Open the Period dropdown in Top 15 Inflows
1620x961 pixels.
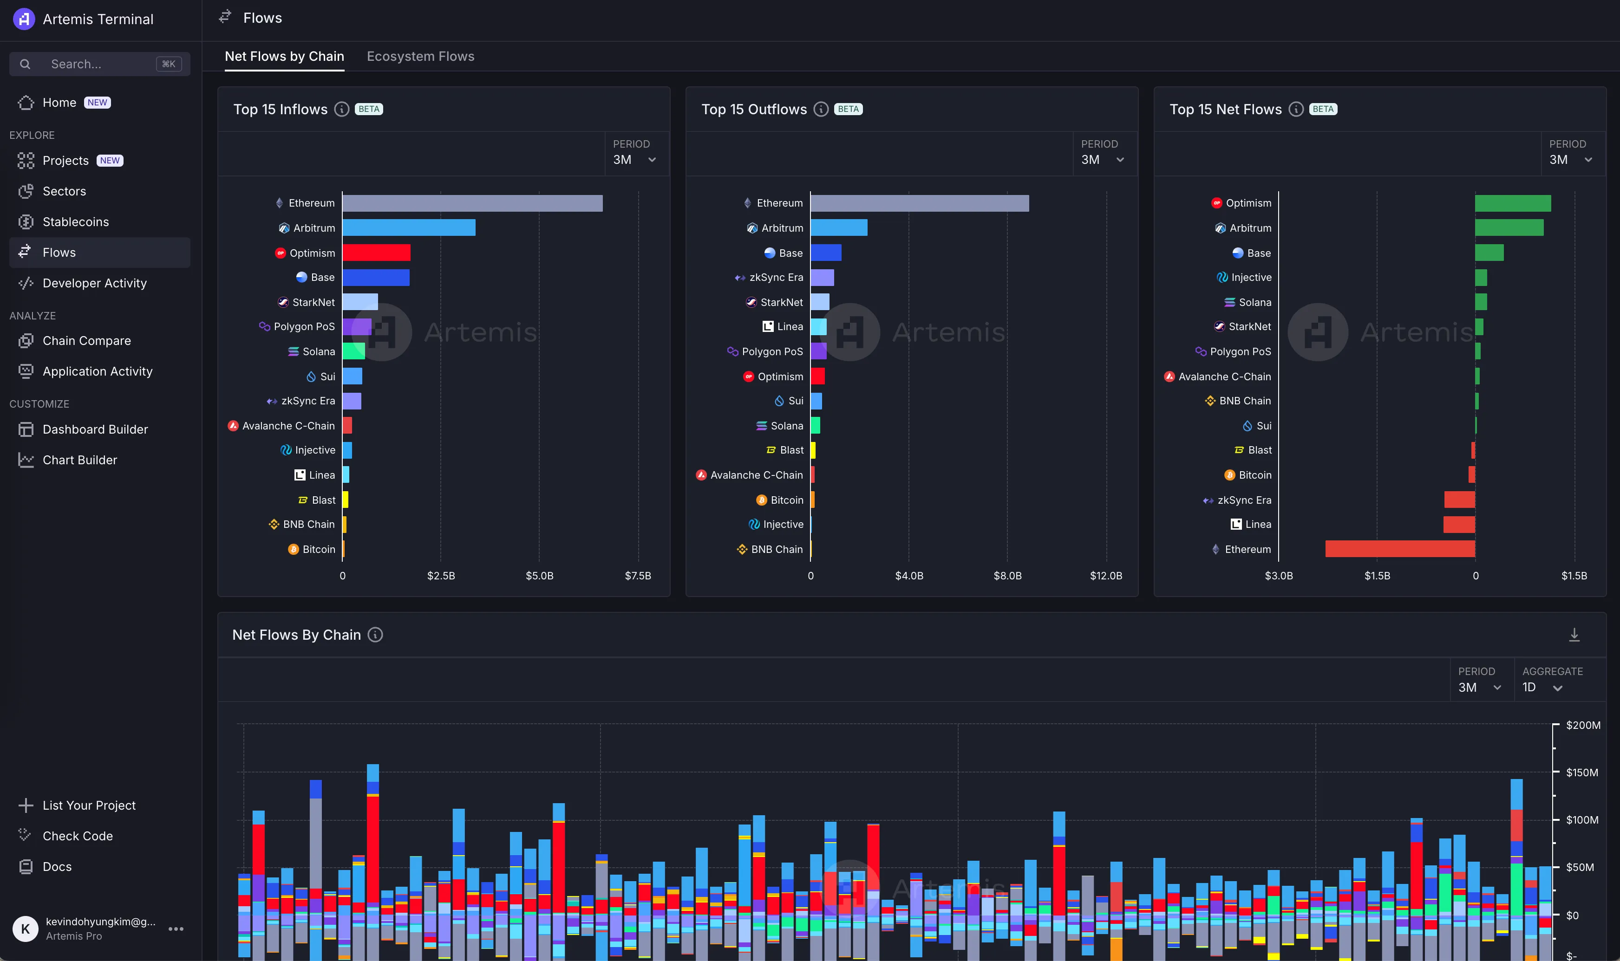[637, 154]
